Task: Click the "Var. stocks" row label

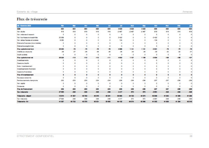Action: click(21, 32)
